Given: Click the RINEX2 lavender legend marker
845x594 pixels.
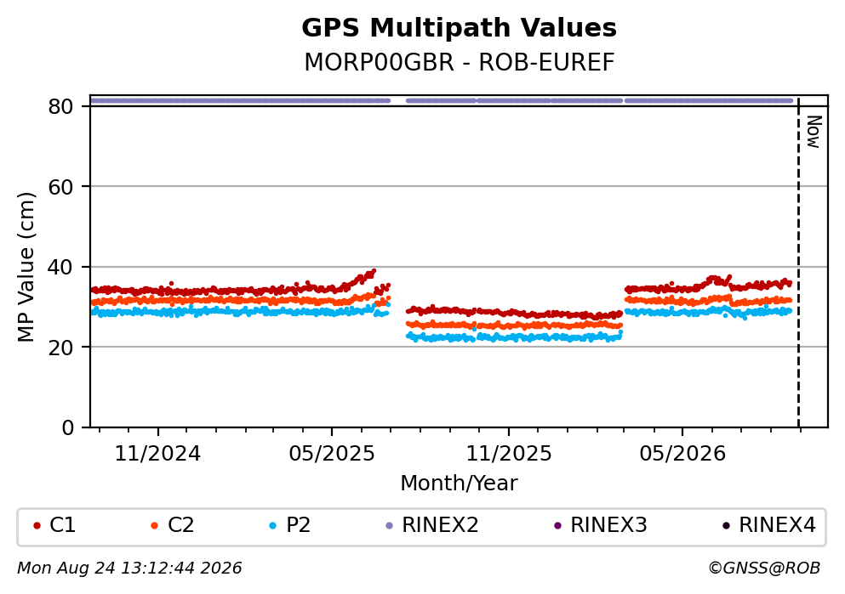Looking at the screenshot, I should [x=390, y=526].
